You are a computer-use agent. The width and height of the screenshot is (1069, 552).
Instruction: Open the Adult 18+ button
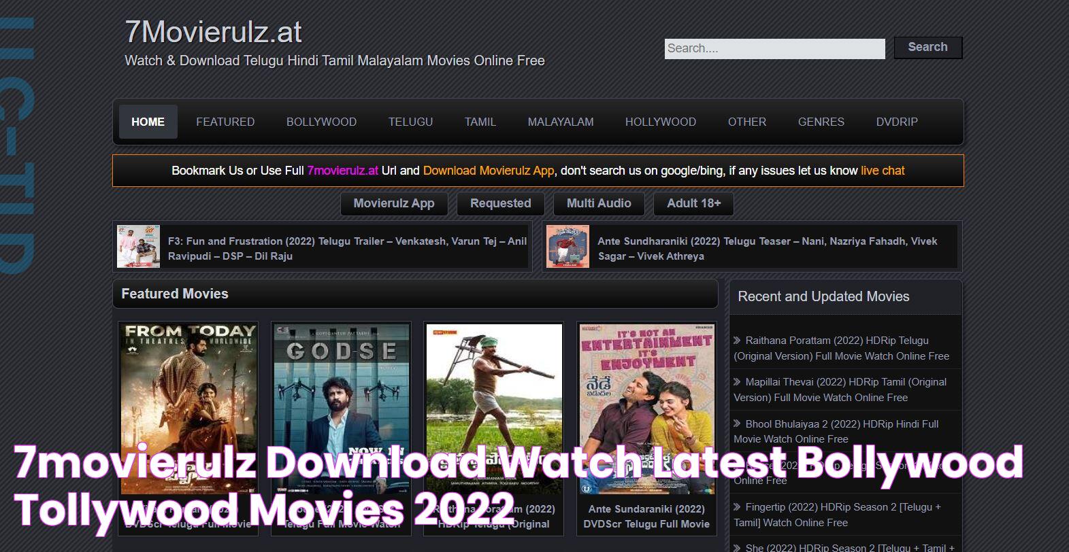tap(693, 203)
